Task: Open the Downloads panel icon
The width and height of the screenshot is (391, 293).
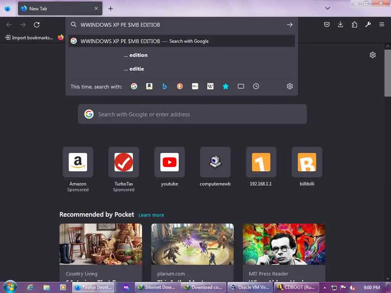Action: 340,24
